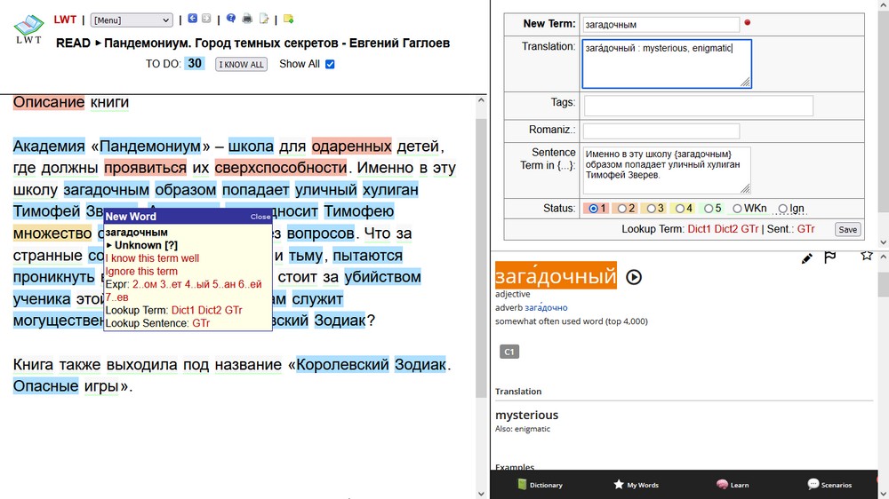Image resolution: width=889 pixels, height=499 pixels.
Task: Click 'Ignore this term' in popup
Action: coord(141,272)
